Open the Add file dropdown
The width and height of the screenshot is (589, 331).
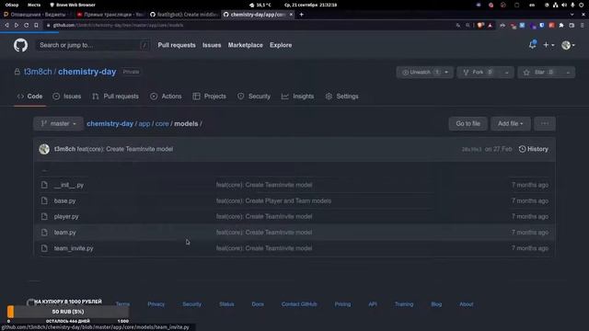pyautogui.click(x=511, y=123)
